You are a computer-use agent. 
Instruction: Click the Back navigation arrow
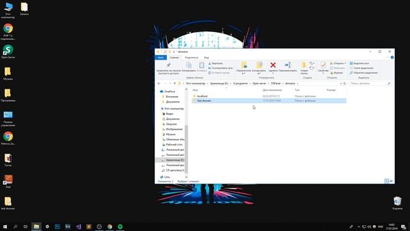[159, 83]
